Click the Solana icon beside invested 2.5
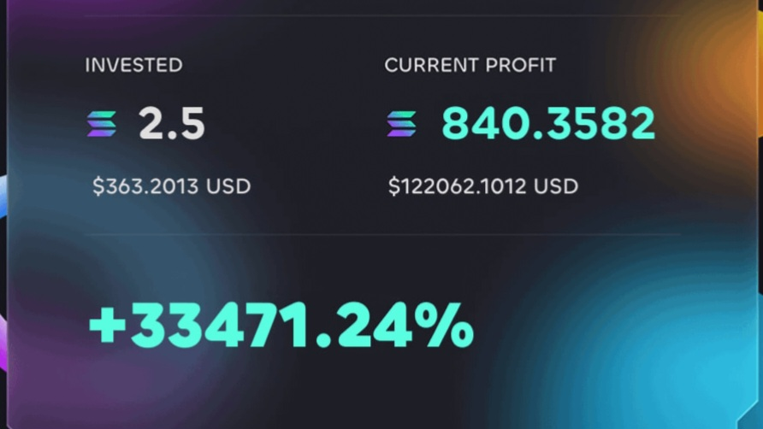The height and width of the screenshot is (429, 763). [102, 125]
